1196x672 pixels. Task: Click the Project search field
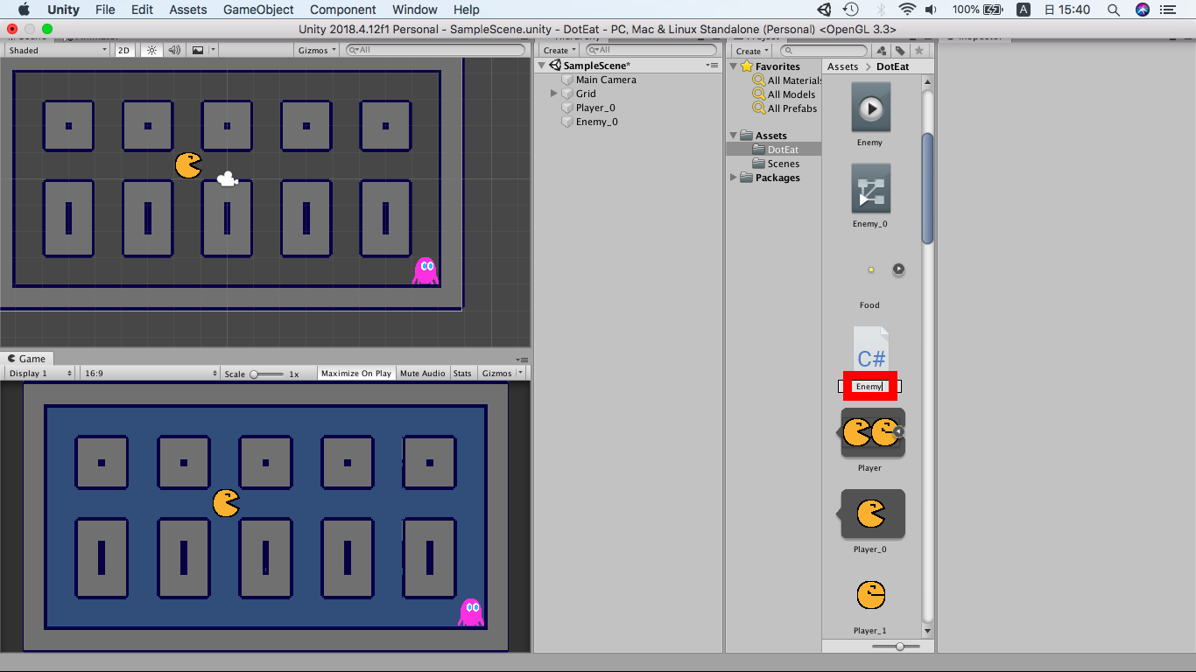(x=823, y=51)
